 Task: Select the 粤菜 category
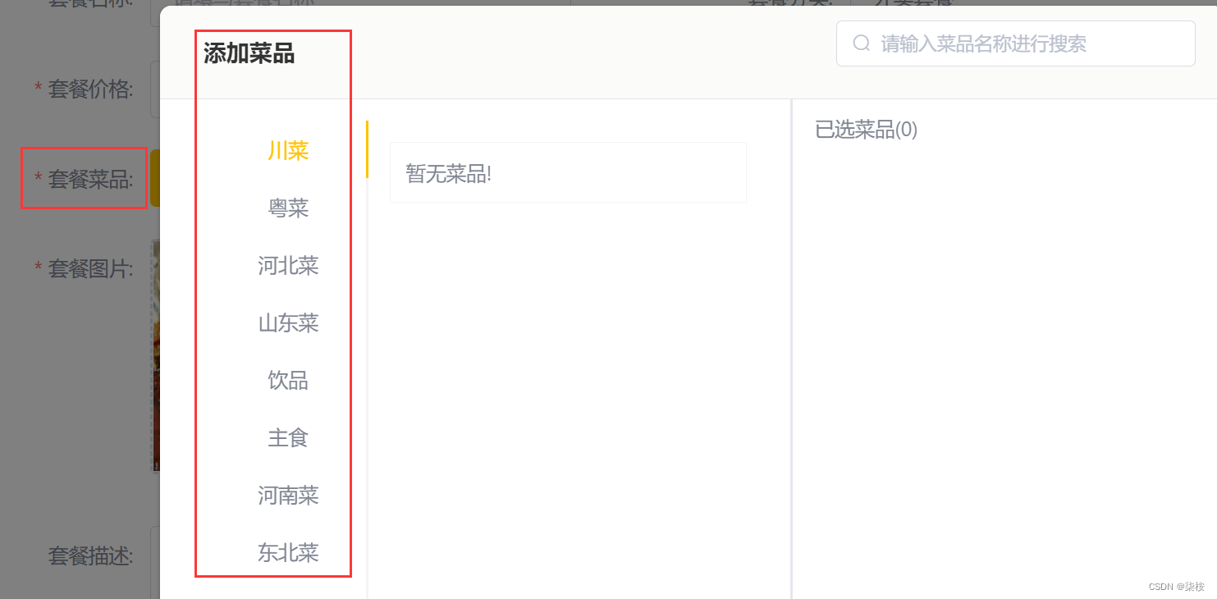(x=288, y=208)
